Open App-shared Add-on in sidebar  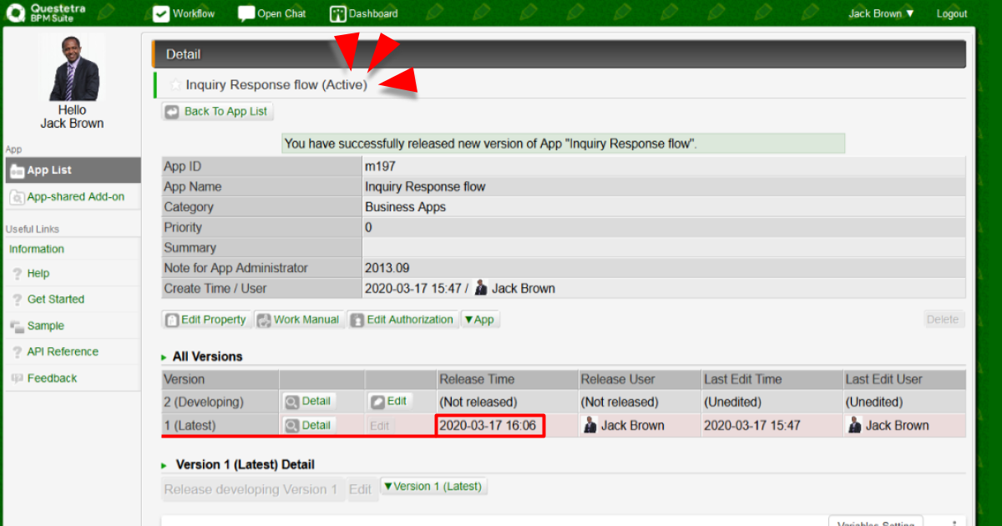pos(75,197)
